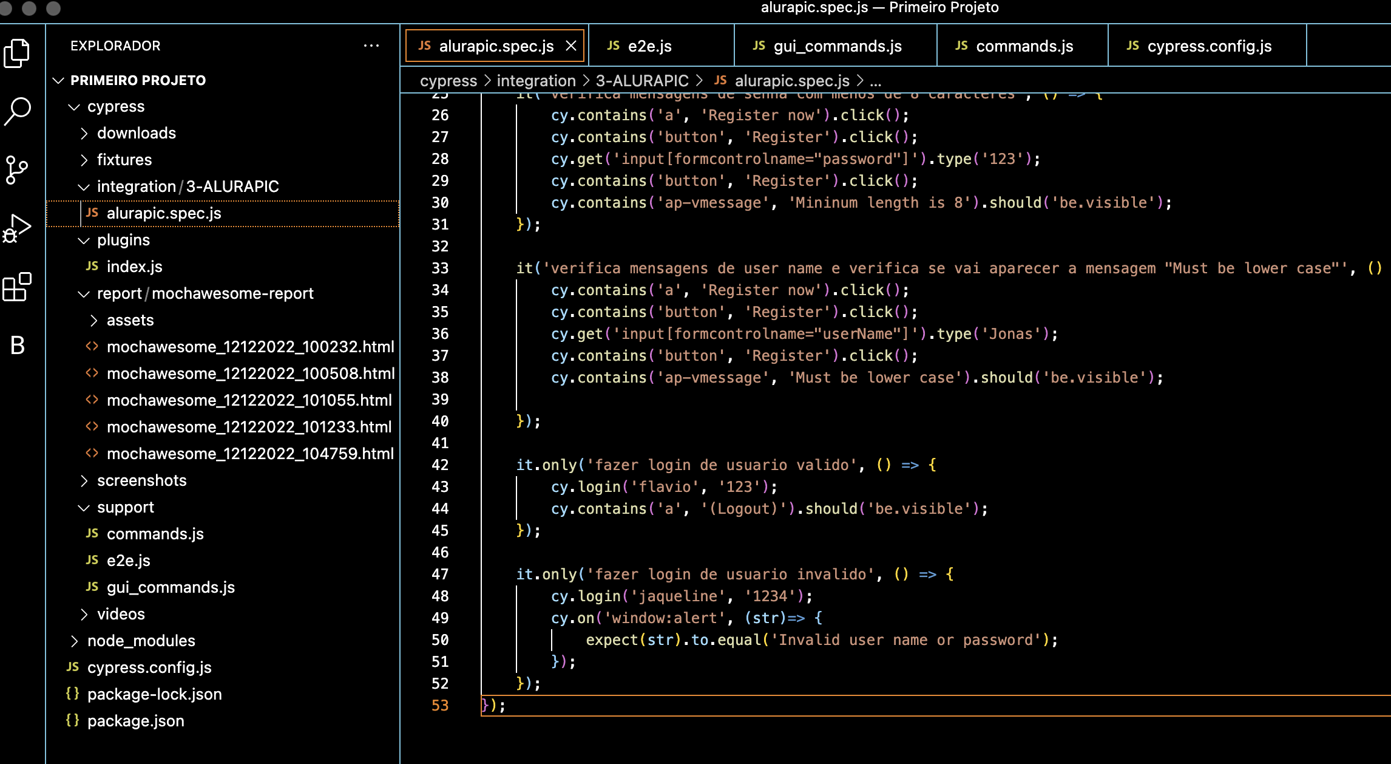Switch to the e2e.js tab
The image size is (1391, 764).
point(649,46)
